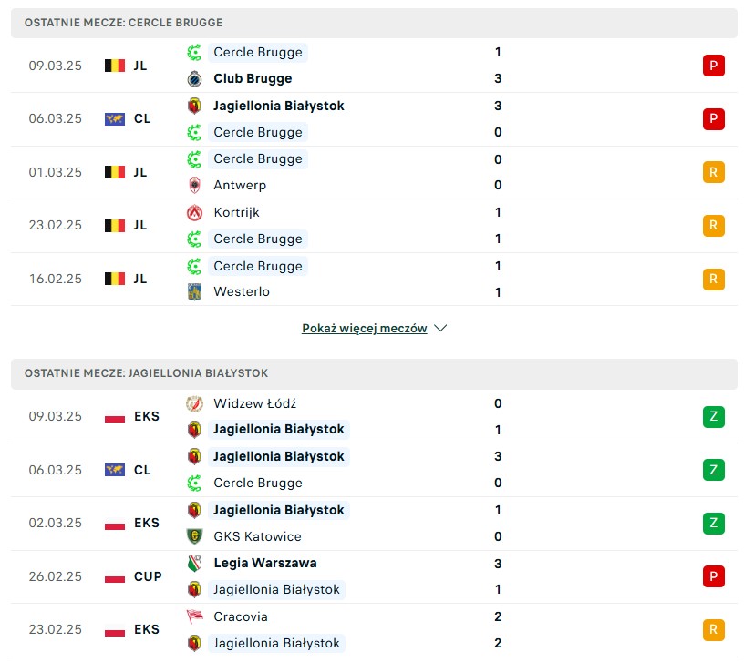Click the Kortrijk club crest

(x=194, y=212)
